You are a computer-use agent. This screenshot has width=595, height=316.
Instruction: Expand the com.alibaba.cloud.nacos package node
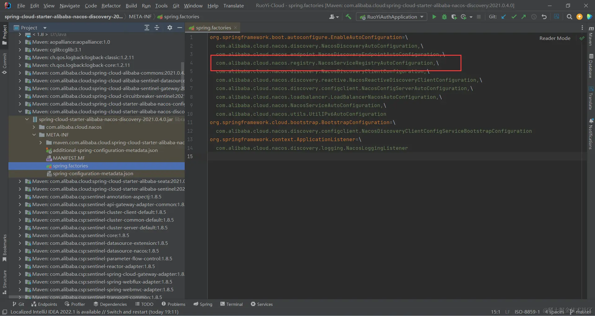34,127
